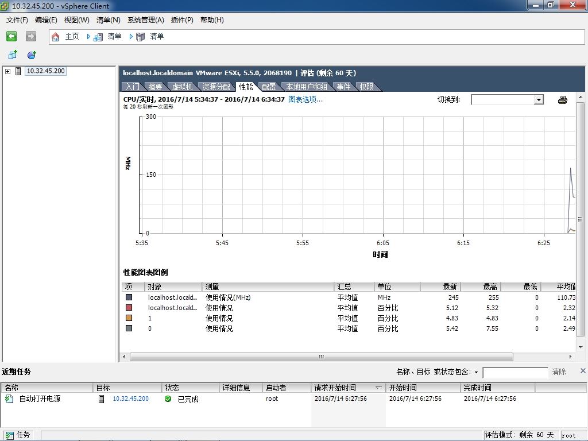Select the 性能 tab
588x441 pixels.
click(x=246, y=87)
